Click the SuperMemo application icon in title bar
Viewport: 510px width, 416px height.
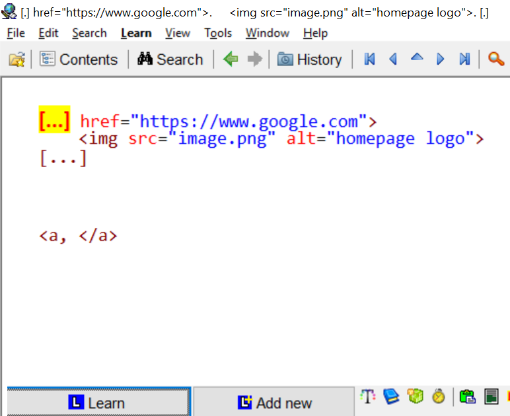point(9,11)
